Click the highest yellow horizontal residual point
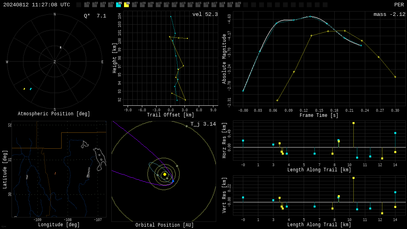This screenshot has height=229, width=407. [x=353, y=123]
